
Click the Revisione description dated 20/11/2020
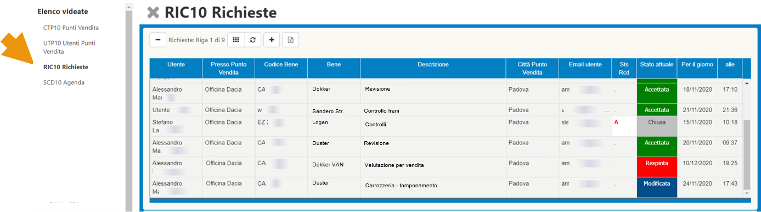click(x=376, y=143)
